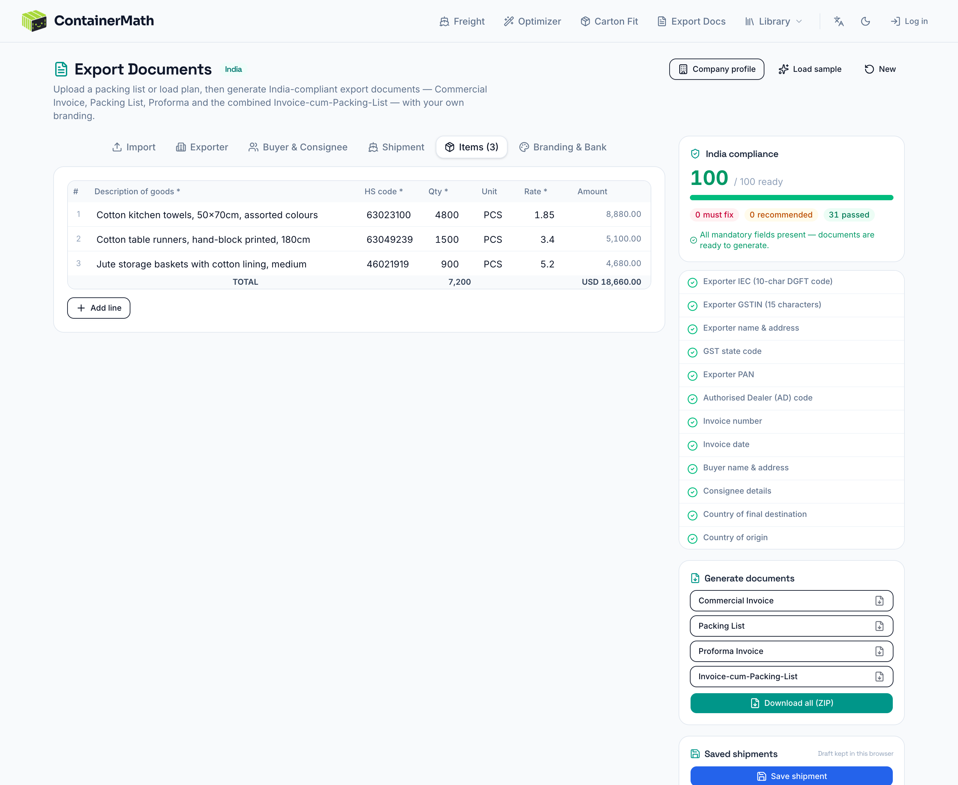
Task: Click check icon beside GST state code
Action: tap(693, 353)
